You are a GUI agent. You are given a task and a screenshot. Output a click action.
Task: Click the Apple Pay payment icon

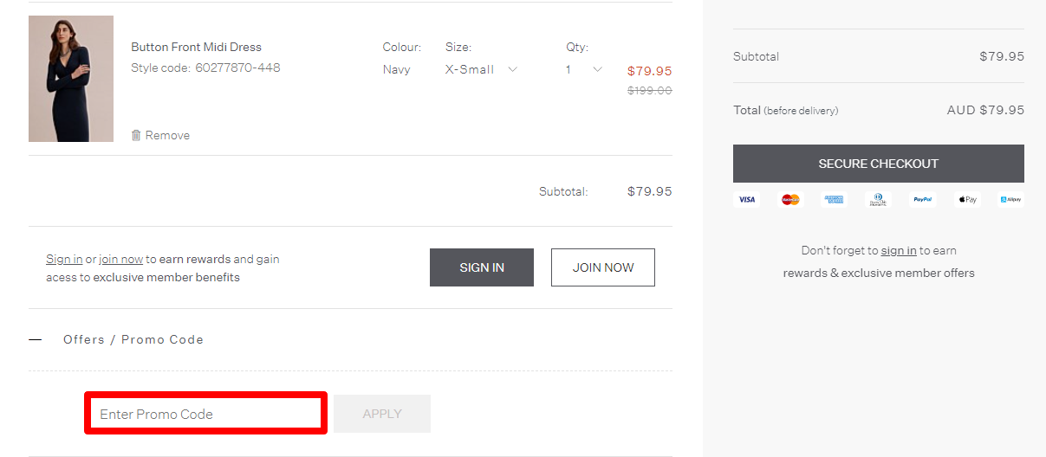(966, 199)
